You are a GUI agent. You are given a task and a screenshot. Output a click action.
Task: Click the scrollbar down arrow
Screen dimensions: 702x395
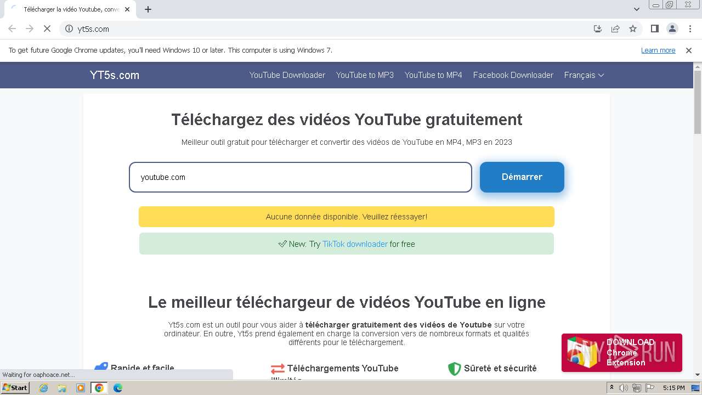(698, 375)
